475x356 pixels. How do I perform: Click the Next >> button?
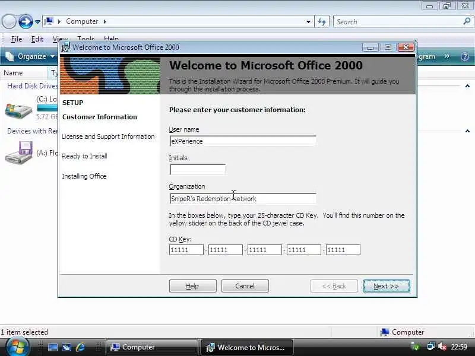(x=387, y=286)
